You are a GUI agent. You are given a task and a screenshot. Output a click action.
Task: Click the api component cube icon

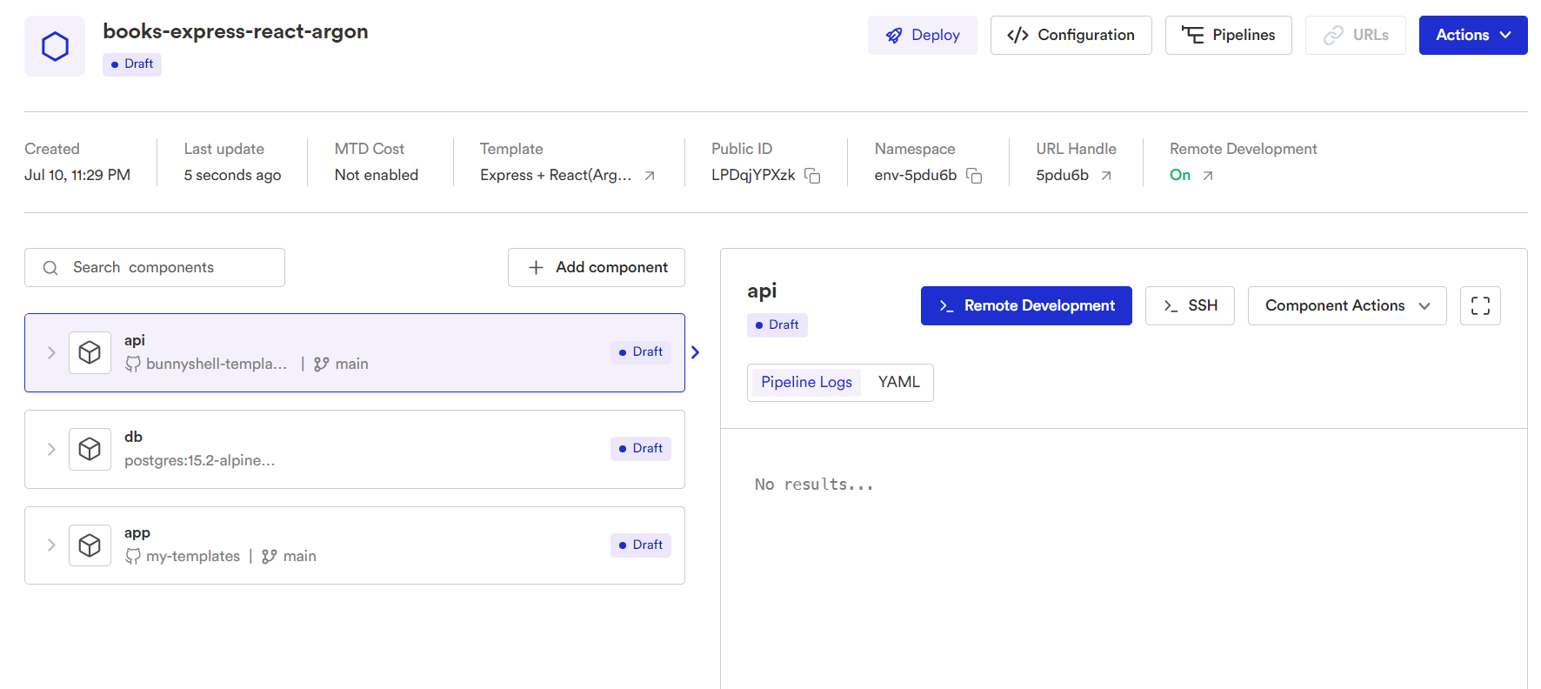click(x=90, y=352)
